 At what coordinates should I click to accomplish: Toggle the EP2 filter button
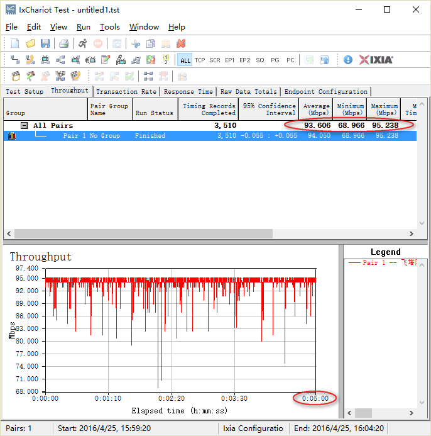coord(244,60)
